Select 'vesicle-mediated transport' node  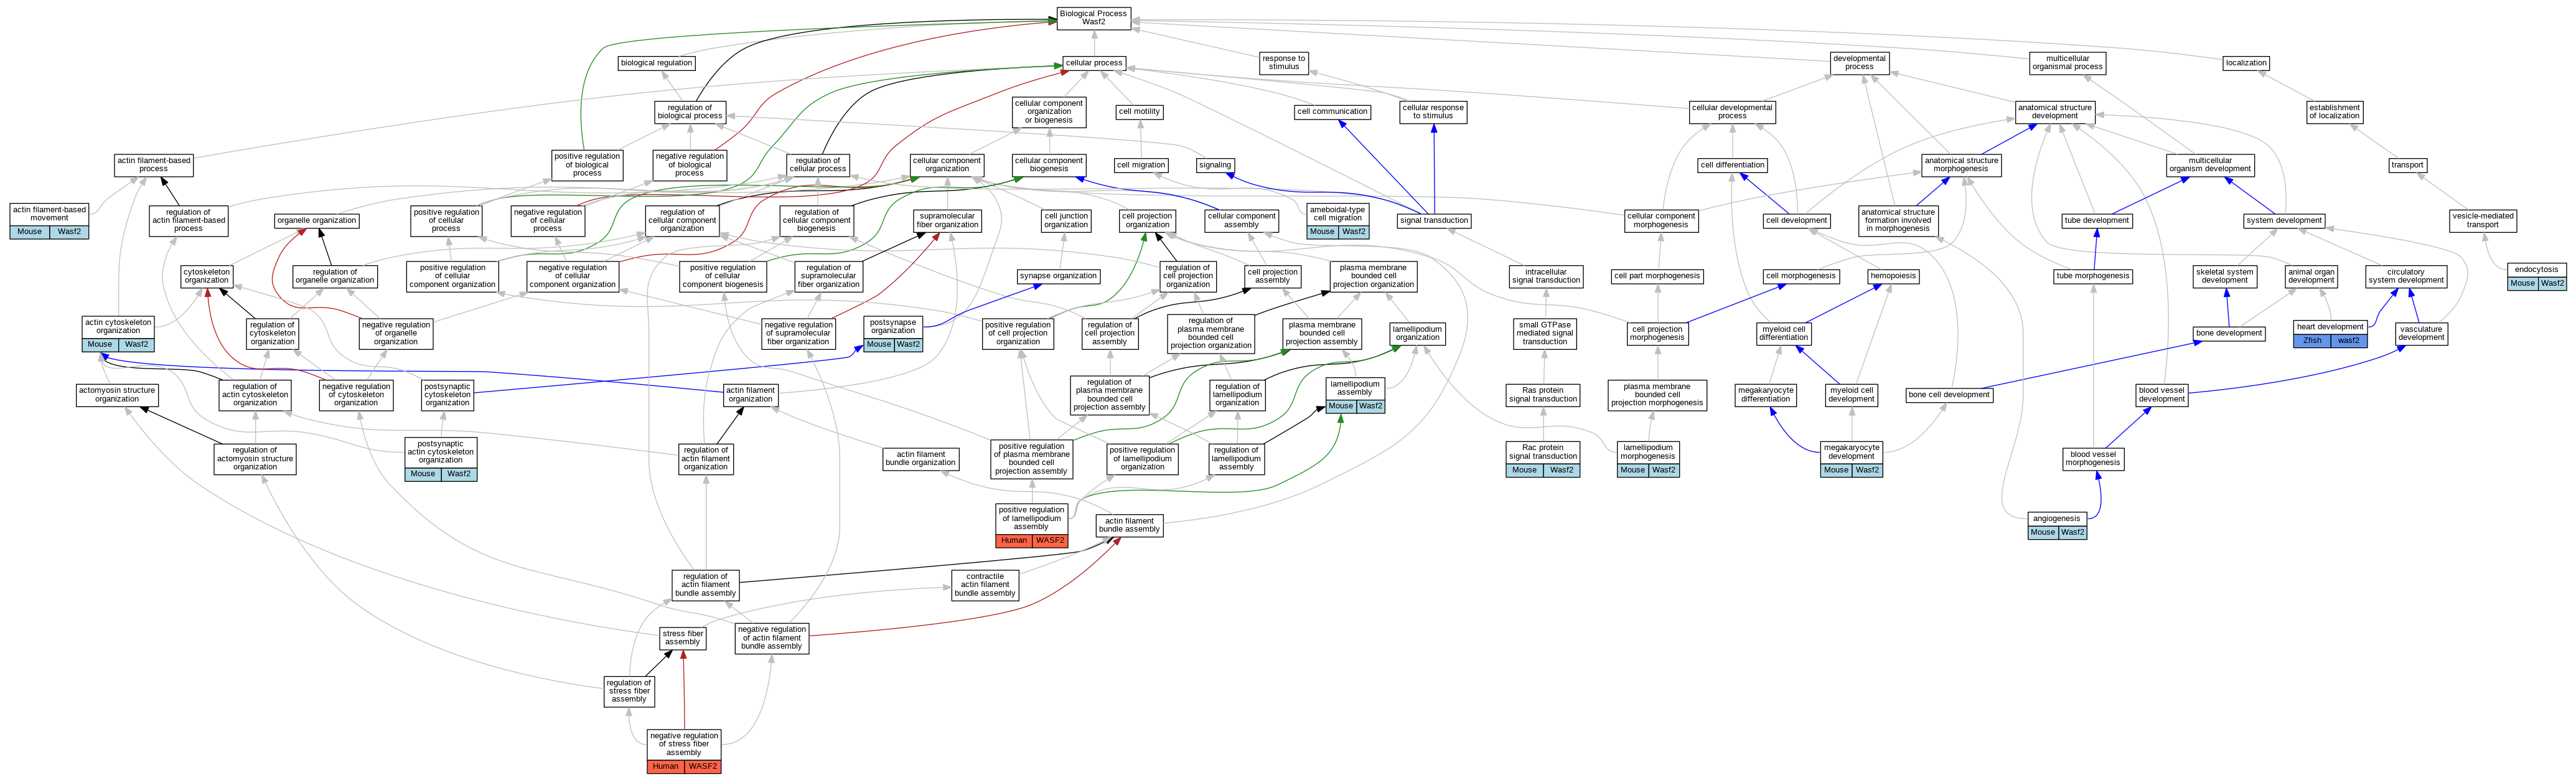2482,221
